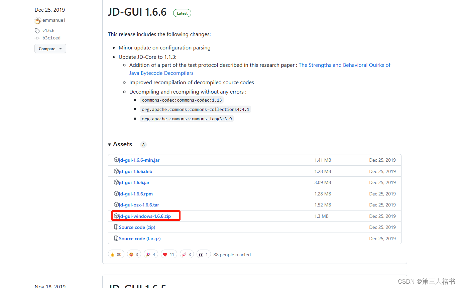
Task: Click the rocket reaction showing 3
Action: [x=187, y=254]
